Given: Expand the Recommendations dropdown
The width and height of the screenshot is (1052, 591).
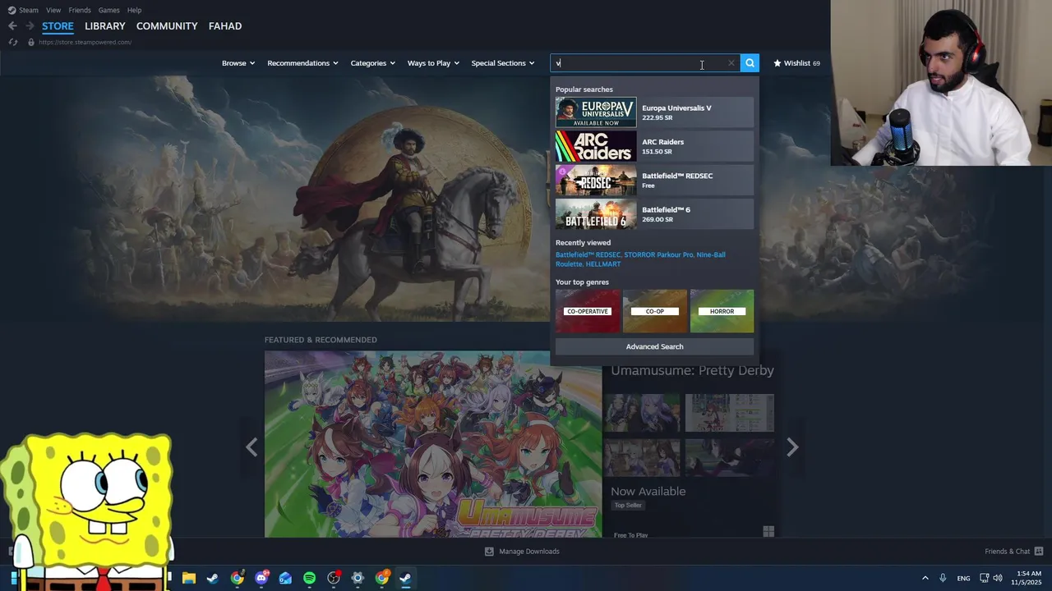Looking at the screenshot, I should (302, 63).
